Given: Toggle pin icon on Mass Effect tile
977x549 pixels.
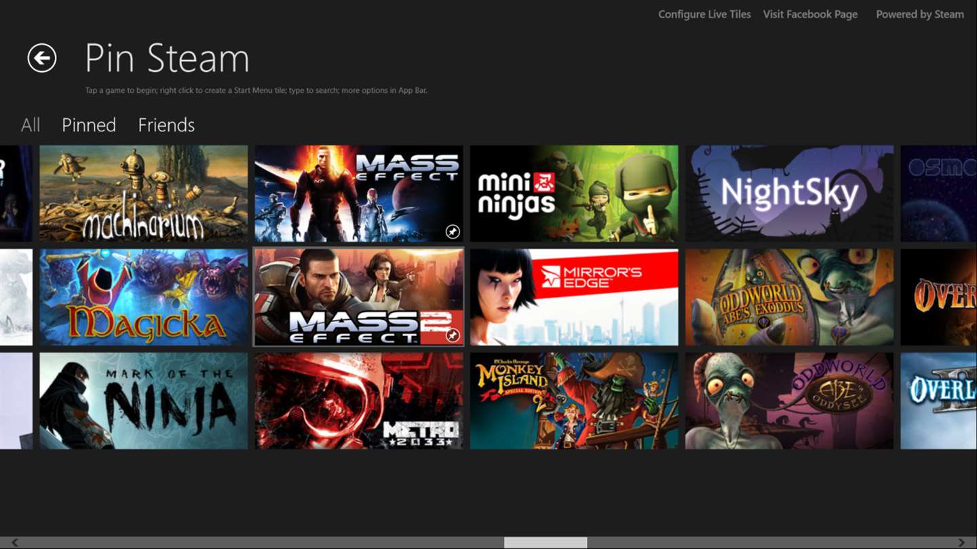Looking at the screenshot, I should click(x=453, y=232).
